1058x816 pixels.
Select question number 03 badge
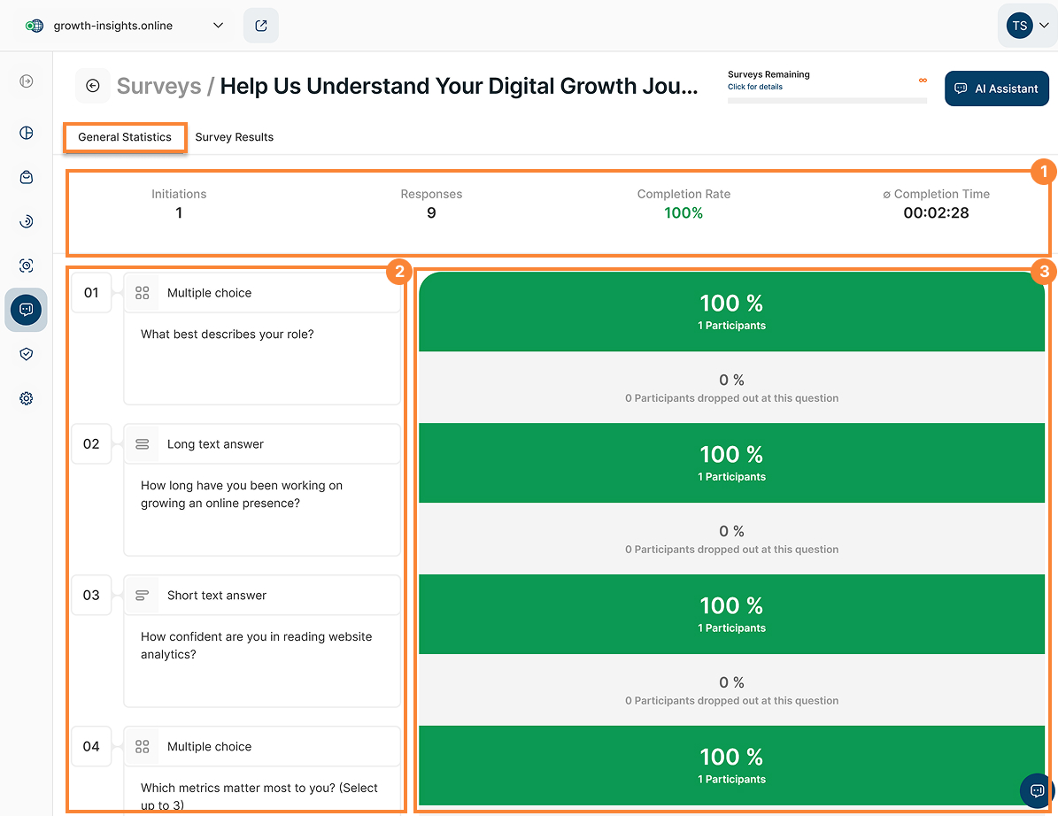point(91,595)
